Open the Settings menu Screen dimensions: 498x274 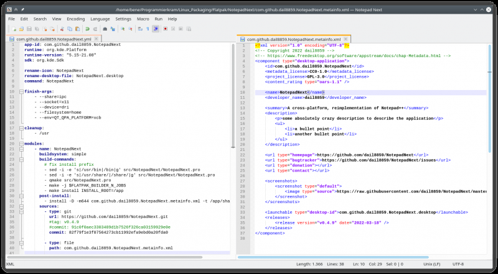(123, 19)
